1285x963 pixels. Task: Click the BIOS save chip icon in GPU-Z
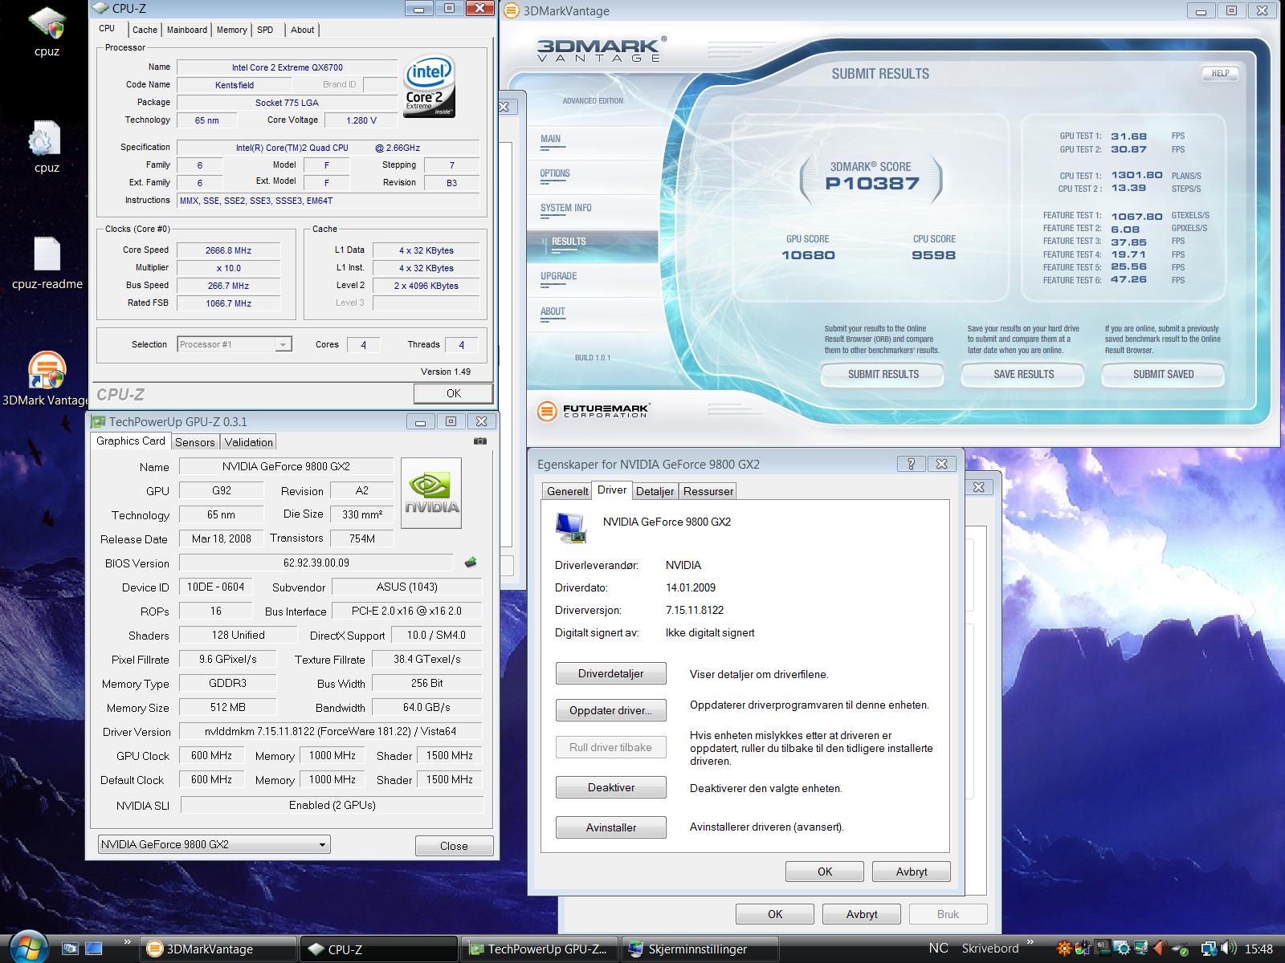point(471,563)
